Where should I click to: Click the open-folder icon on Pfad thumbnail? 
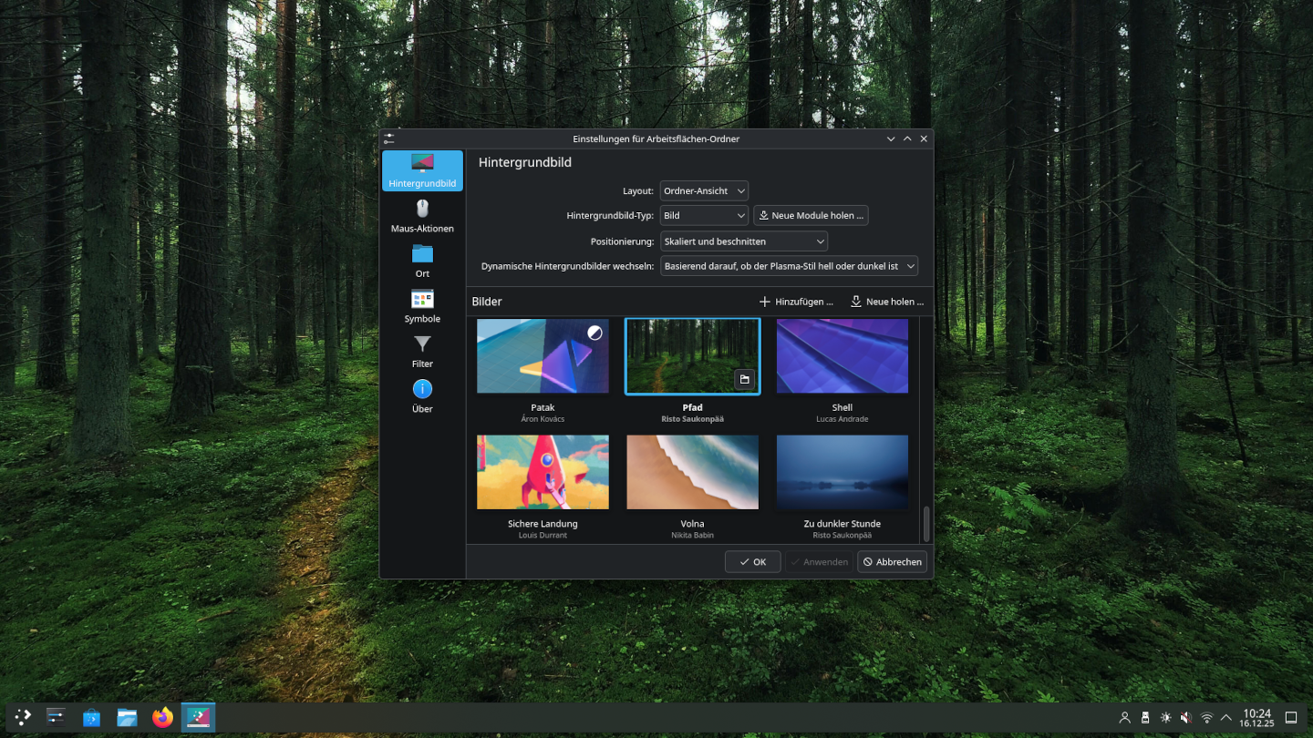pyautogui.click(x=744, y=379)
